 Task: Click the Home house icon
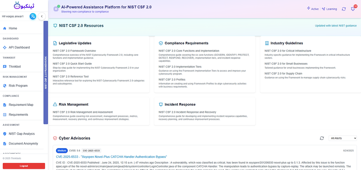[x=5, y=29]
